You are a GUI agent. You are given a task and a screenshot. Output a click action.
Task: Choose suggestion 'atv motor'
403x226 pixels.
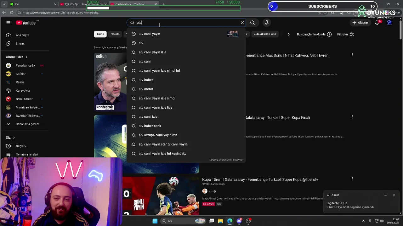coord(186,89)
